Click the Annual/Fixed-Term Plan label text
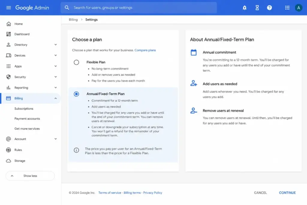307x205 pixels. [106, 94]
